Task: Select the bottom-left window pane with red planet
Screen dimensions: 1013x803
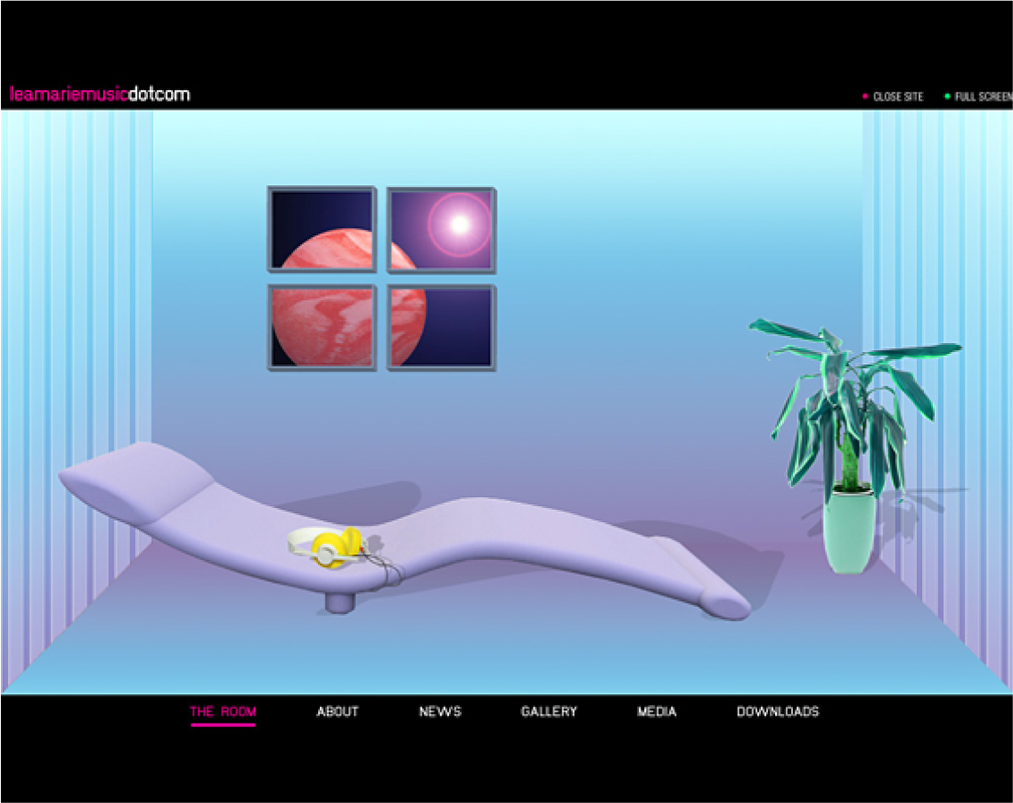Action: click(322, 327)
